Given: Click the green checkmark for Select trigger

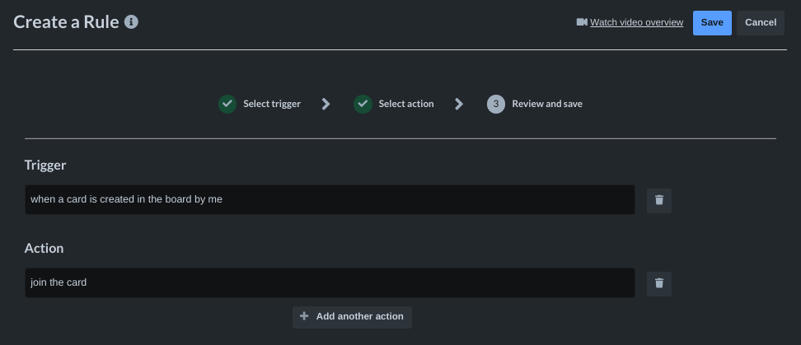Looking at the screenshot, I should 227,104.
